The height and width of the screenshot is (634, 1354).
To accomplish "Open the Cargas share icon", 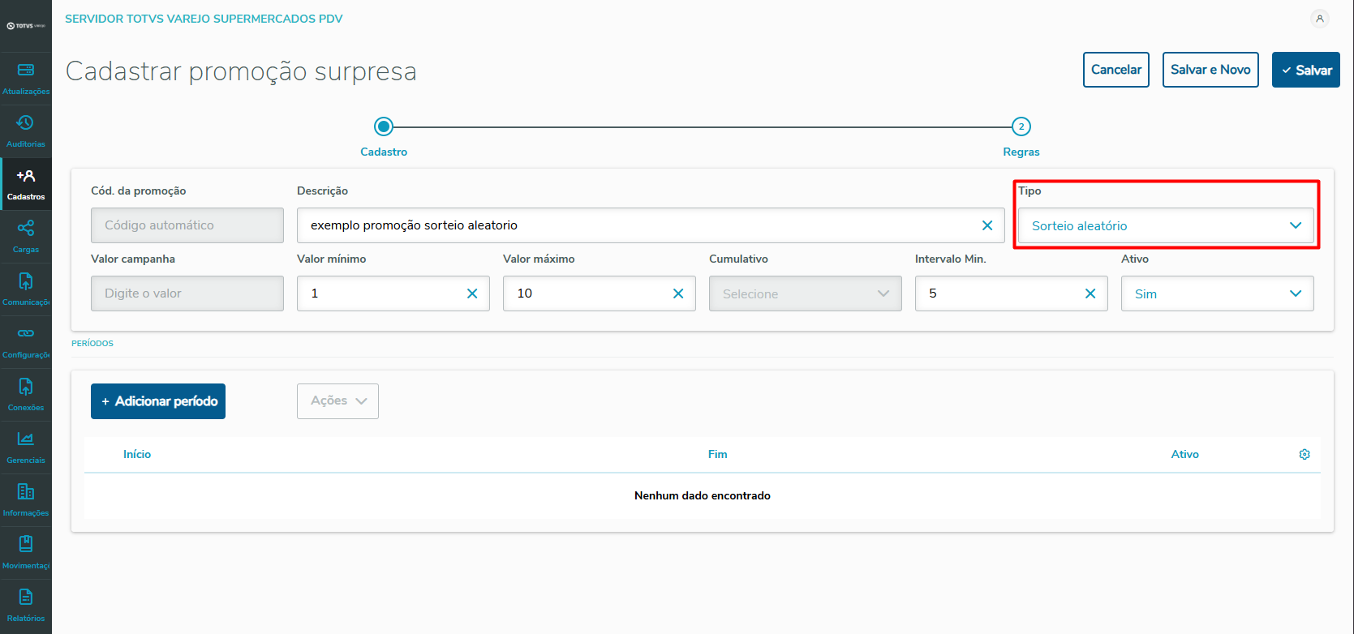I will click(26, 229).
